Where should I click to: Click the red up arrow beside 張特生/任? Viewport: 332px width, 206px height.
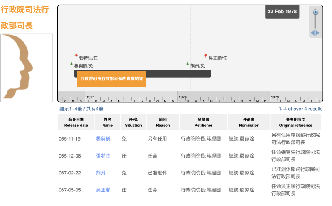[76, 56]
